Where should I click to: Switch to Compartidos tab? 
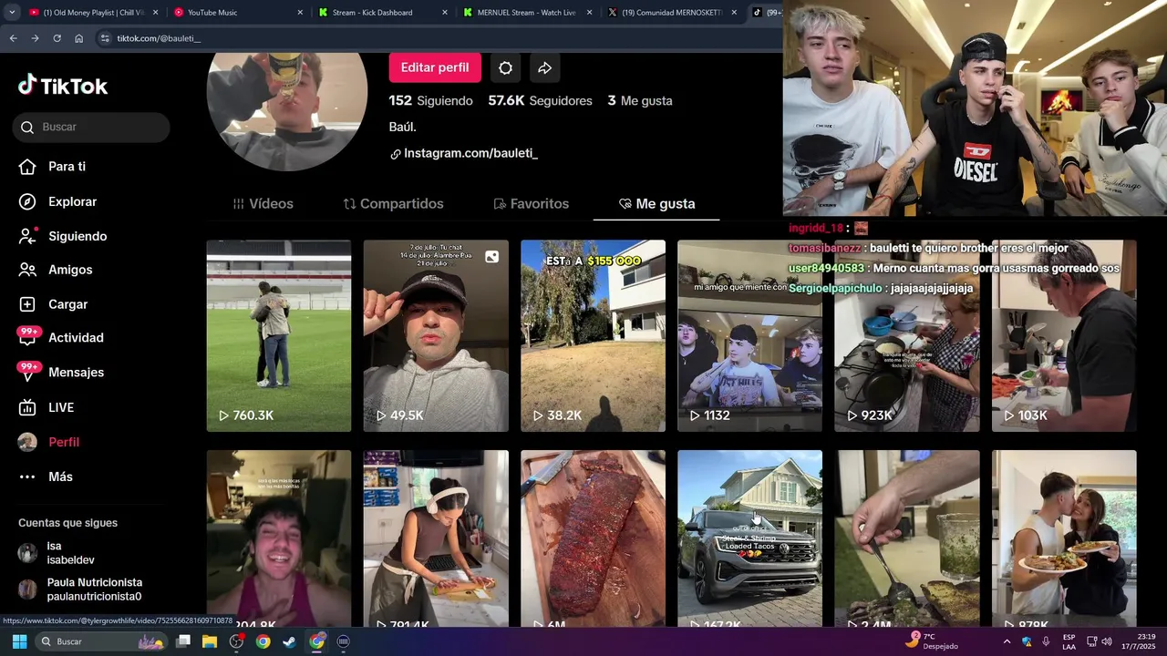(x=393, y=204)
